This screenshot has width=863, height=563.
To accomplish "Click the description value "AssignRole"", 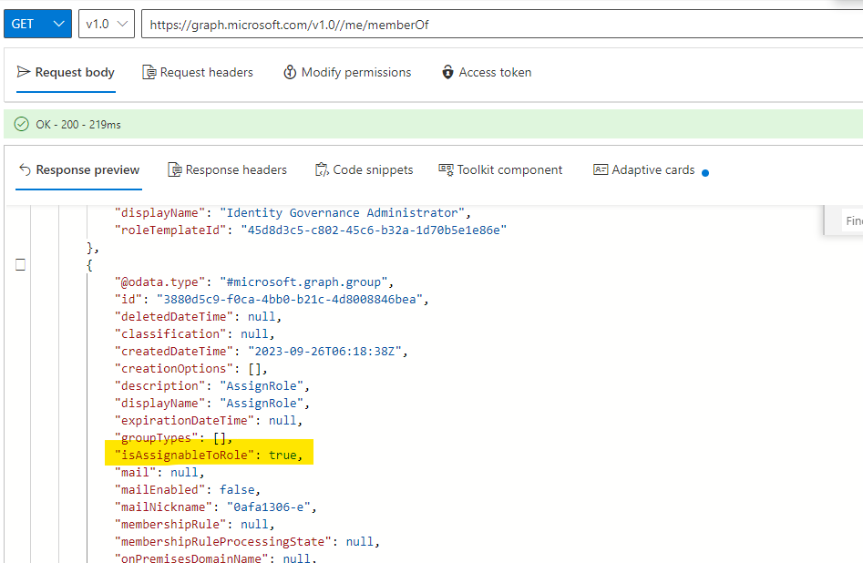I will (x=262, y=385).
